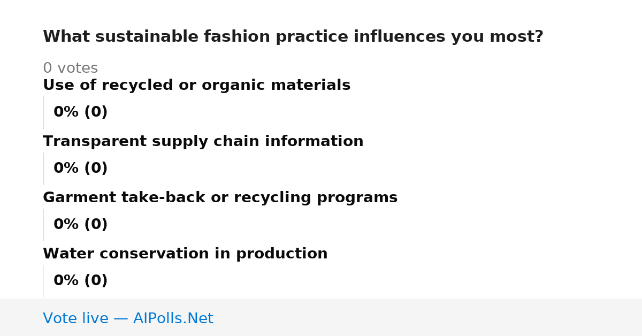The width and height of the screenshot is (642, 336).
Task: Click the orange result bar for water conservation
Action: click(43, 281)
